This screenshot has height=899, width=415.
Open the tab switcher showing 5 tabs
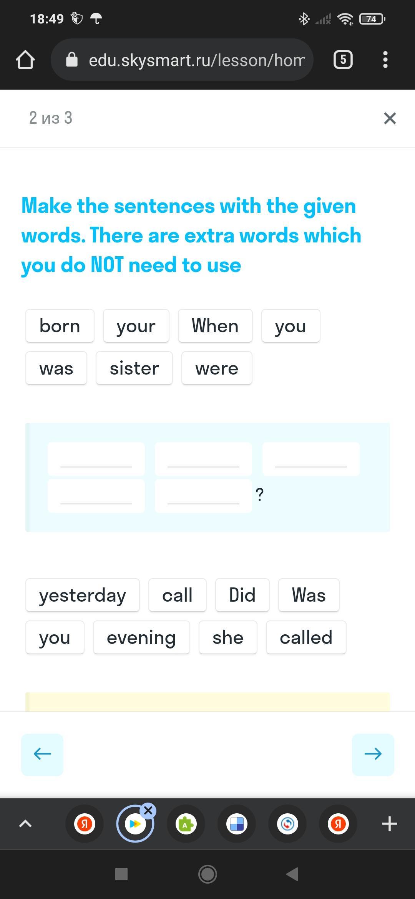point(343,60)
